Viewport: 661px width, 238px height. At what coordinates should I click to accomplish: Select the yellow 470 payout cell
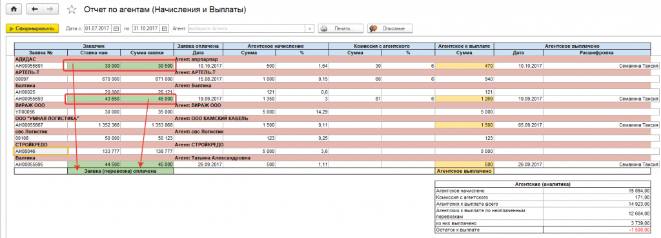coord(465,66)
